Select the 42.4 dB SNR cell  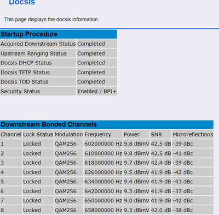161,163
